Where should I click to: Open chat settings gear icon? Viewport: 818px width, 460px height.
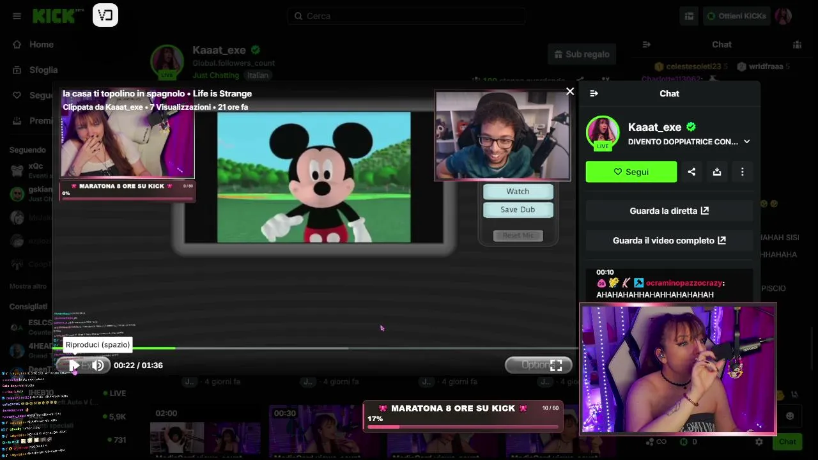pyautogui.click(x=759, y=441)
